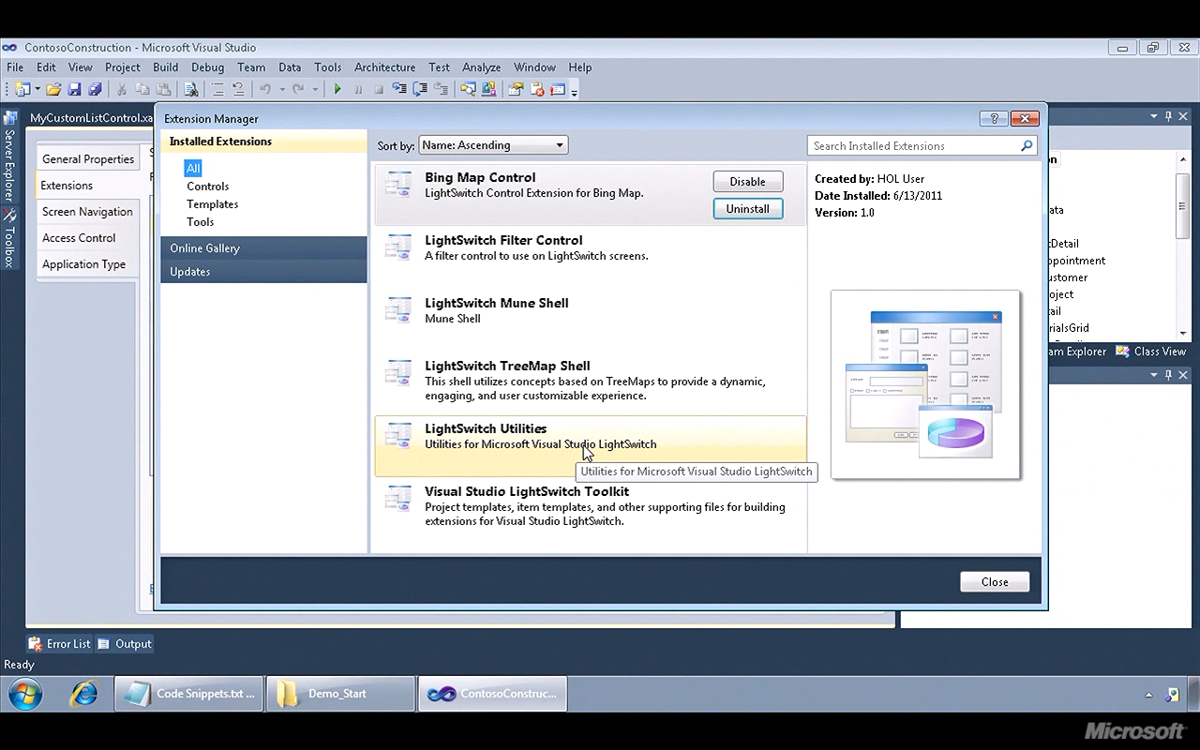The height and width of the screenshot is (750, 1200).
Task: Click the LightSwitch Utilities extension icon
Action: click(398, 435)
